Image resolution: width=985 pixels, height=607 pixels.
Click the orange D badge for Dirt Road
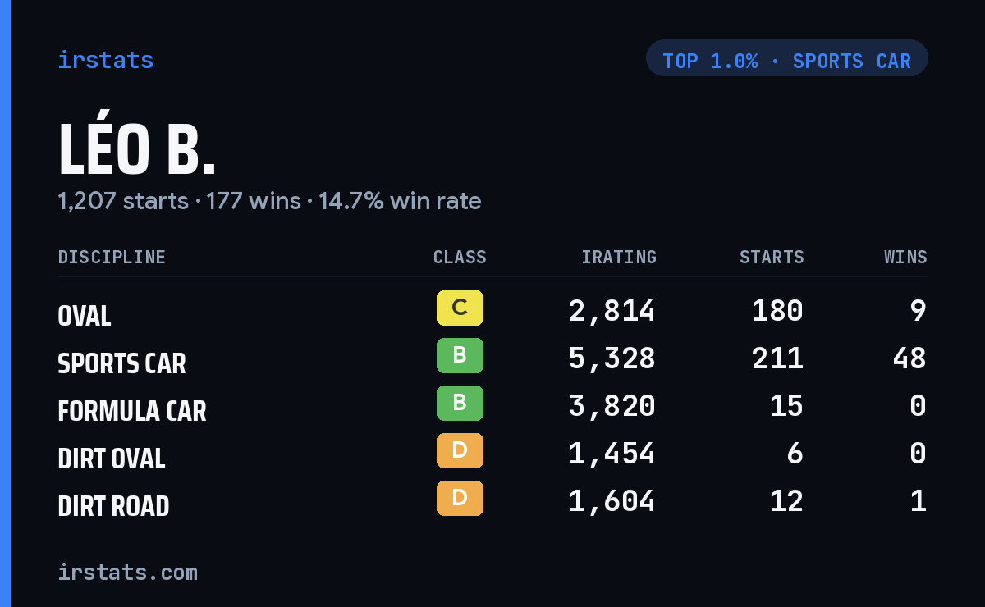pos(460,499)
